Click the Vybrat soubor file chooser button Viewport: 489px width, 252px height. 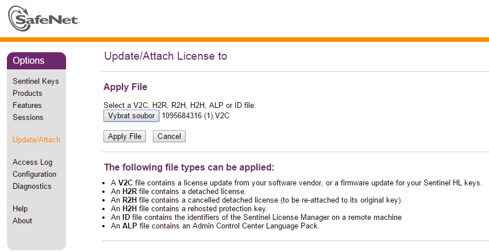tap(131, 115)
